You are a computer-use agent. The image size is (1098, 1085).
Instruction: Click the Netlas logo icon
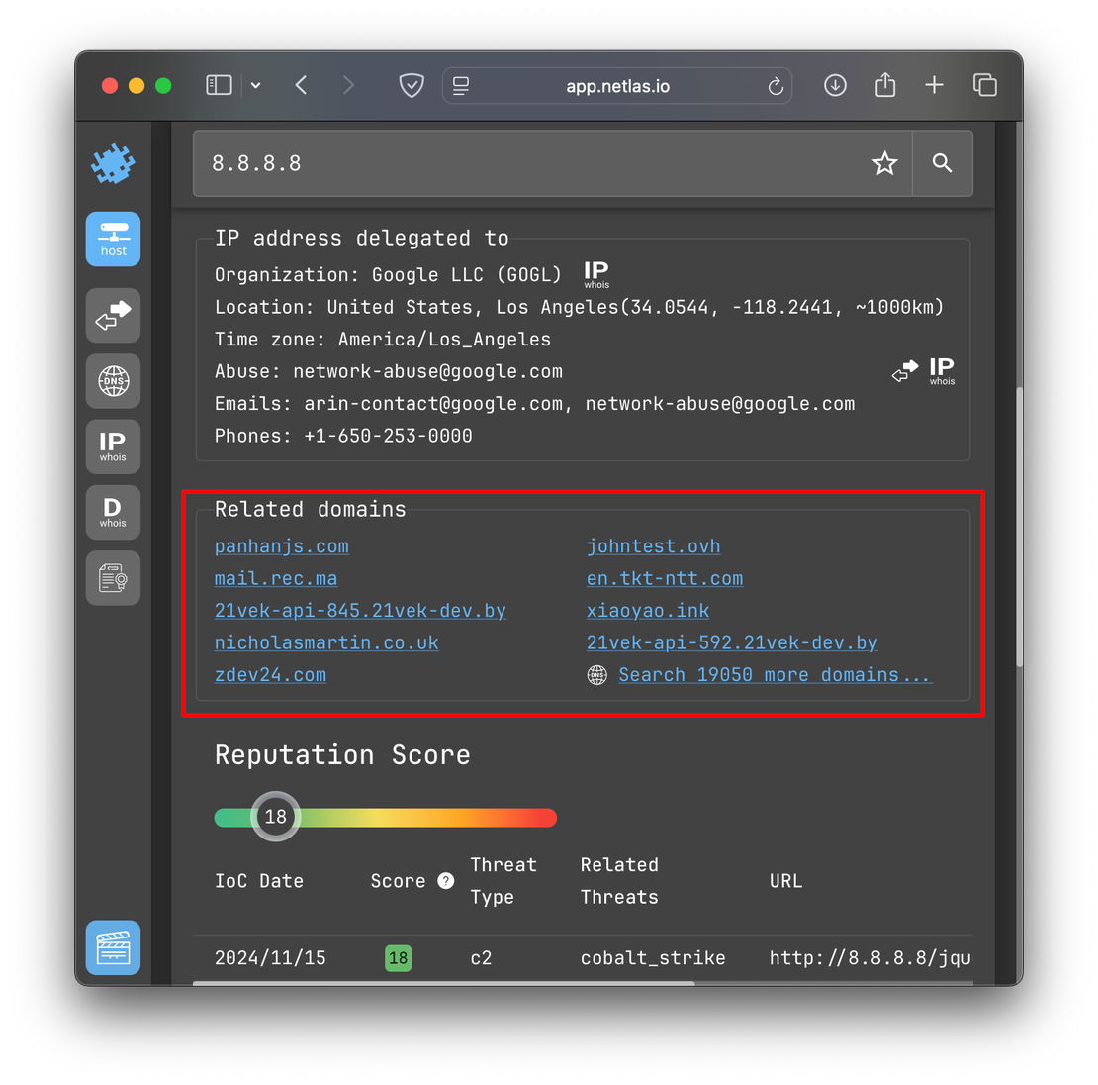pyautogui.click(x=113, y=163)
